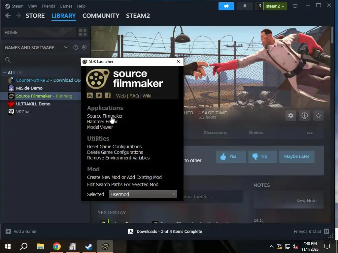Add Source Filmmaker to favorites star
The width and height of the screenshot is (338, 253).
point(319,116)
